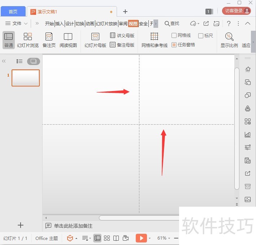256x245 pixels.
Task: Open the Transitions (切换) ribbon tab
Action: (x=80, y=24)
